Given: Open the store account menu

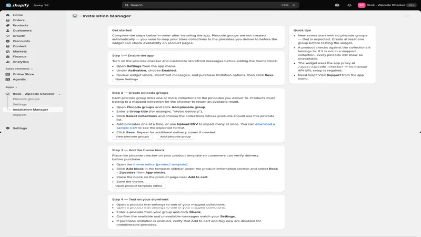Looking at the screenshot, I should 386,5.
